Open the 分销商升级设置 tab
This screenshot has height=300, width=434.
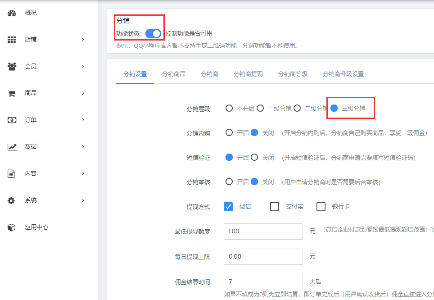click(x=343, y=74)
